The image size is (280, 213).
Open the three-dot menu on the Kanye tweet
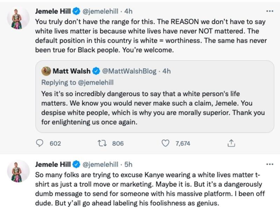pyautogui.click(x=269, y=164)
